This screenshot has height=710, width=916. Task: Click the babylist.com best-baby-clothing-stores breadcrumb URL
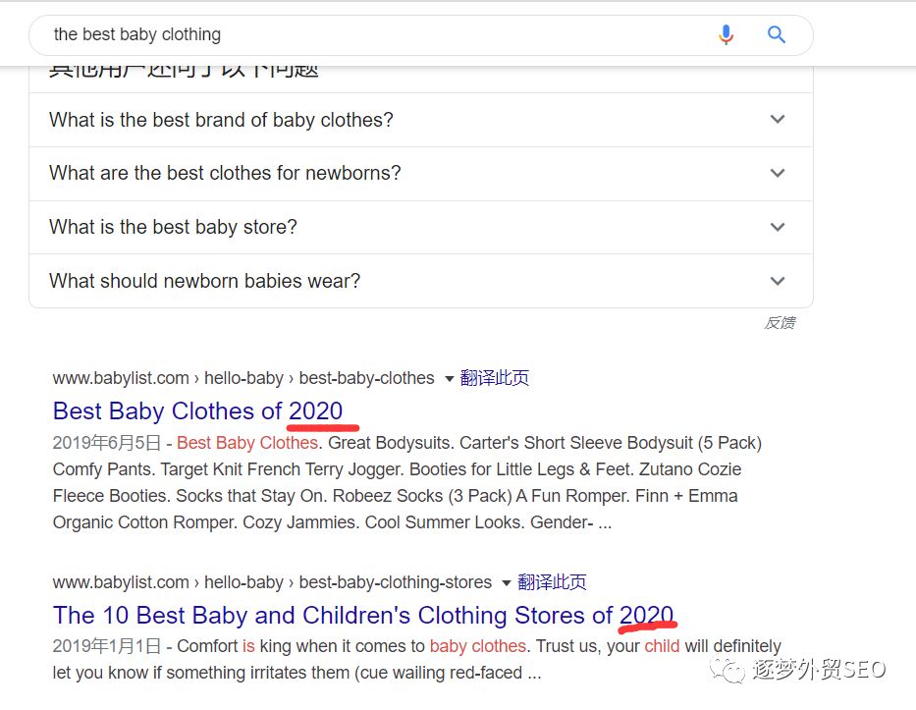(x=272, y=582)
